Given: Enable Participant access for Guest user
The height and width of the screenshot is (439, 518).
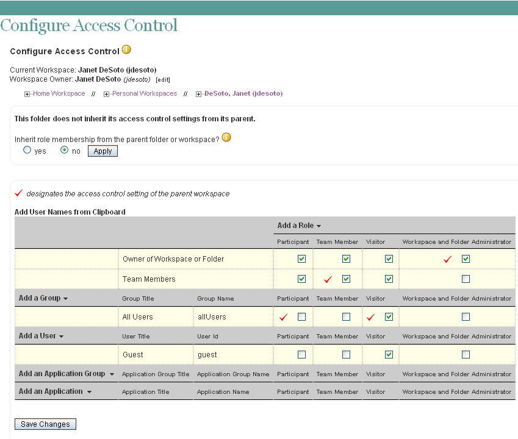Looking at the screenshot, I should click(x=301, y=354).
